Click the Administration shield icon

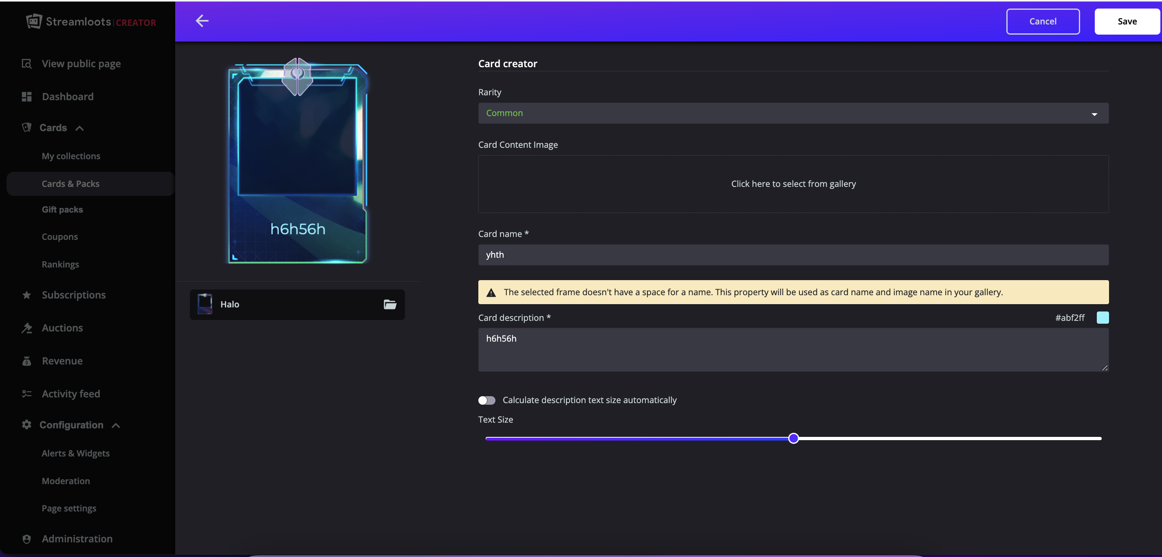[x=26, y=539]
